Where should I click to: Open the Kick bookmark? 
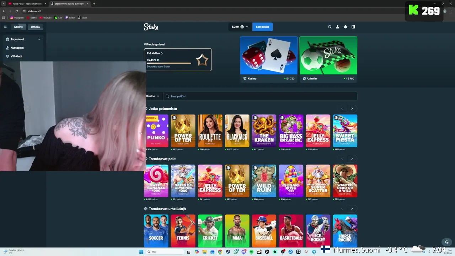pyautogui.click(x=58, y=17)
